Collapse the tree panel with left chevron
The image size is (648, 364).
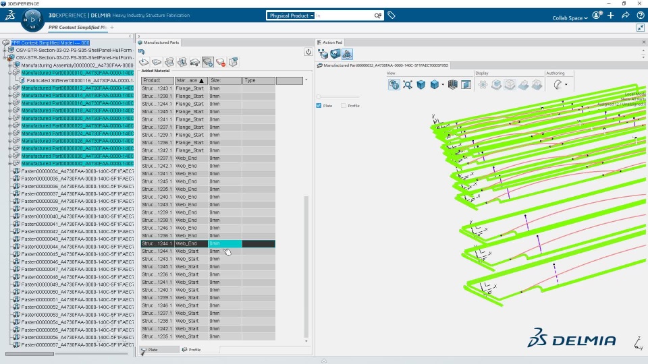click(x=130, y=36)
